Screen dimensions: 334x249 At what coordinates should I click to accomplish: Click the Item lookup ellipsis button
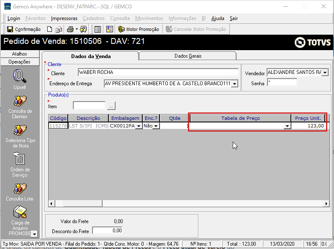[111, 106]
